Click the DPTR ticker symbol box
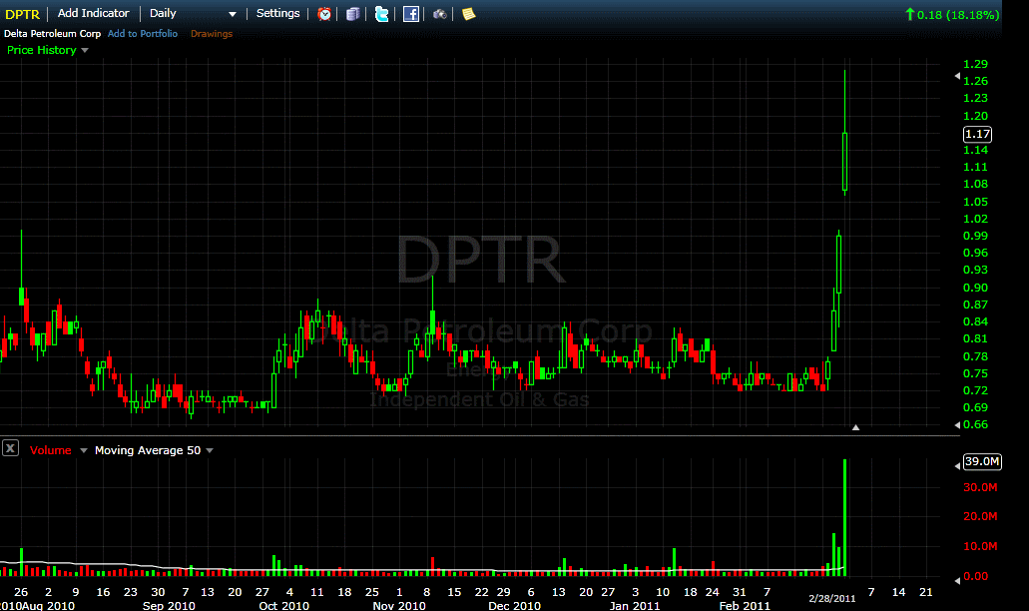Screen dimensions: 1029x611 tap(22, 14)
